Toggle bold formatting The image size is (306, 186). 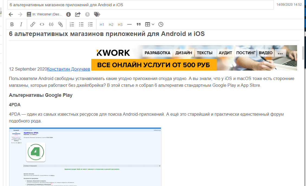tap(12, 25)
